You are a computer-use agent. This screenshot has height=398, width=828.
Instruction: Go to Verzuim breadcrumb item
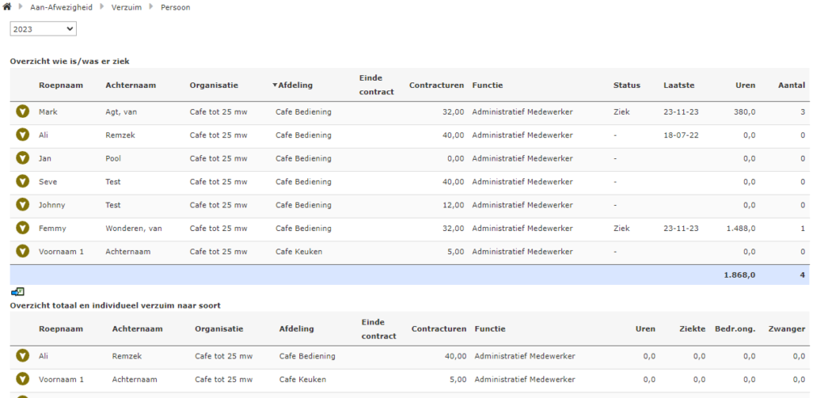(125, 7)
